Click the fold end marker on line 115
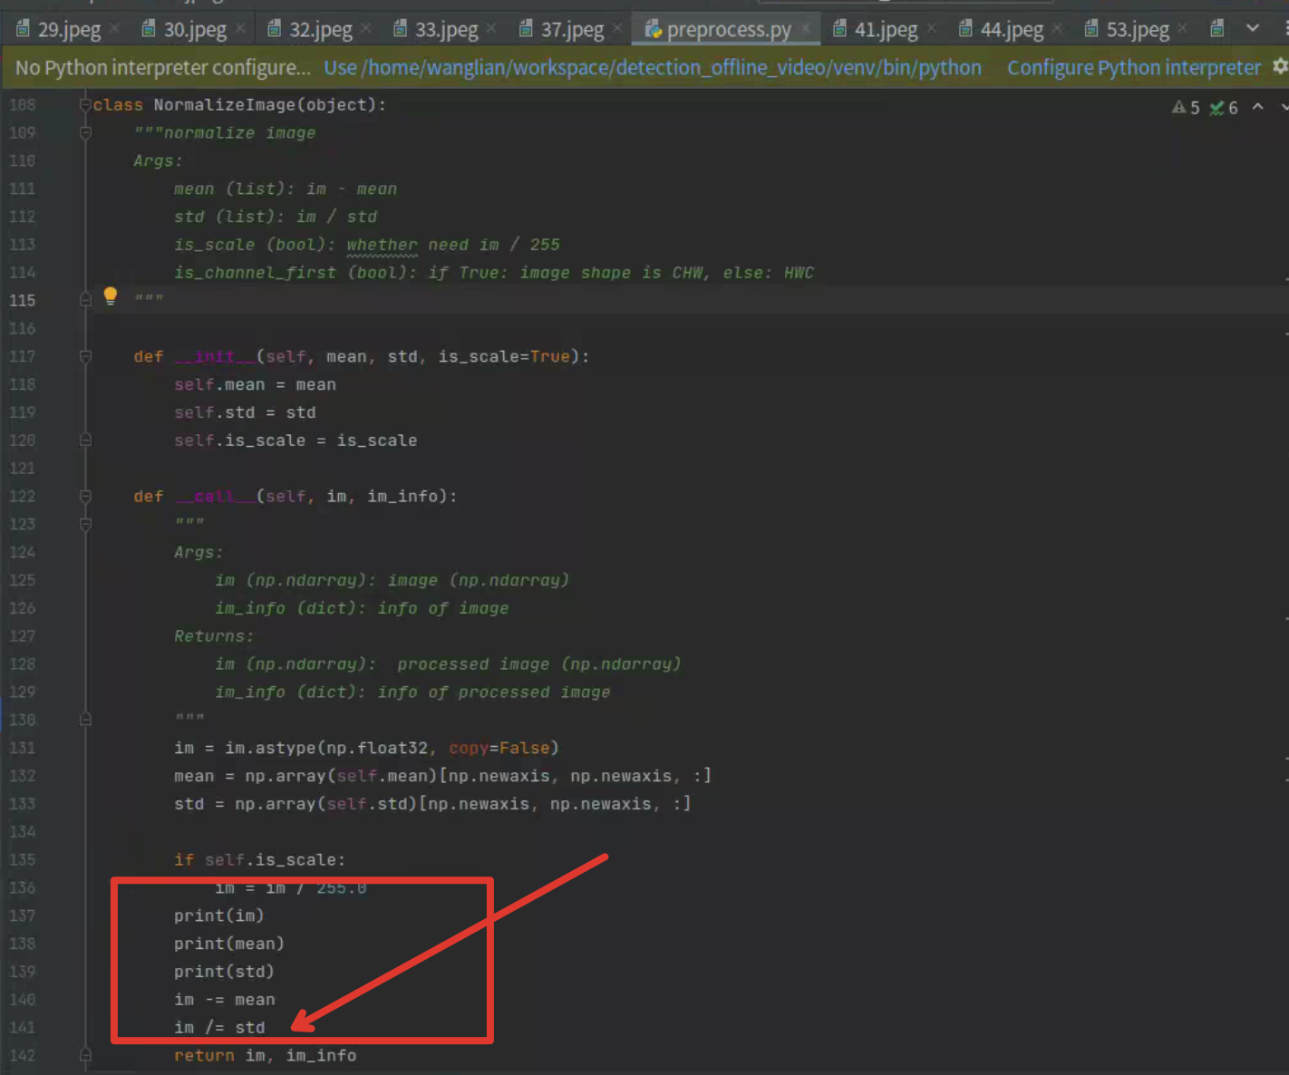The image size is (1289, 1075). [85, 300]
